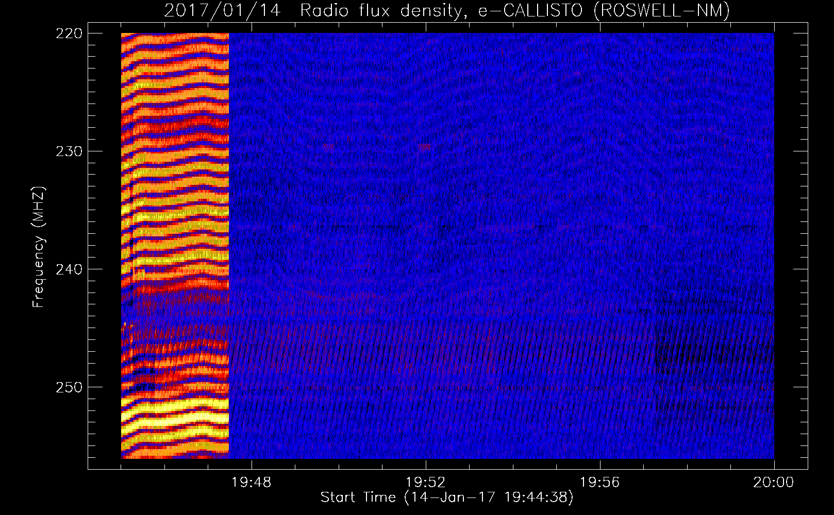Click the 19:52 time tick label
Image resolution: width=834 pixels, height=515 pixels.
tap(426, 483)
